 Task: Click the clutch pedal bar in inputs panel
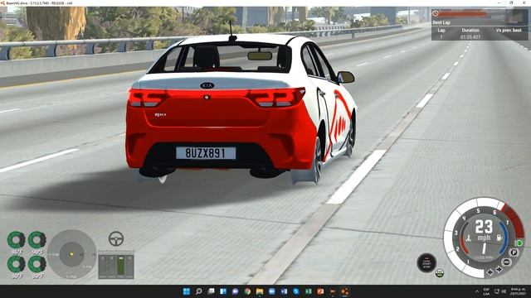103,267
